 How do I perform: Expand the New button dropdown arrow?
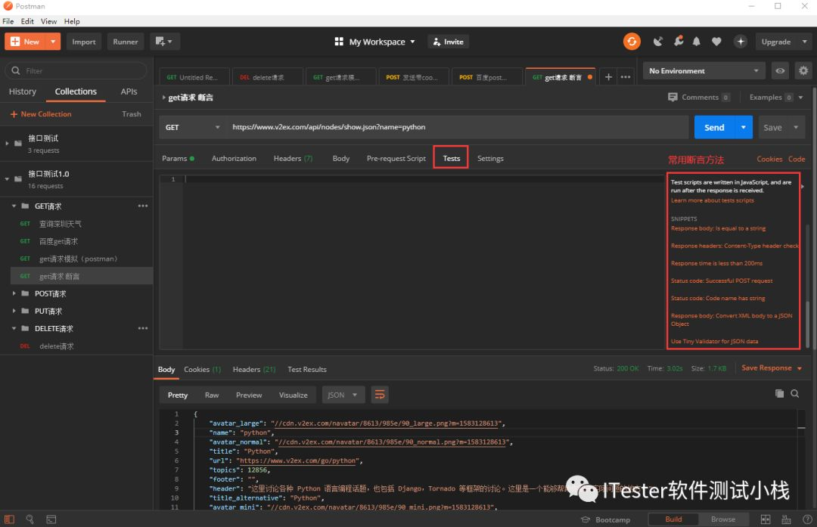(x=53, y=42)
